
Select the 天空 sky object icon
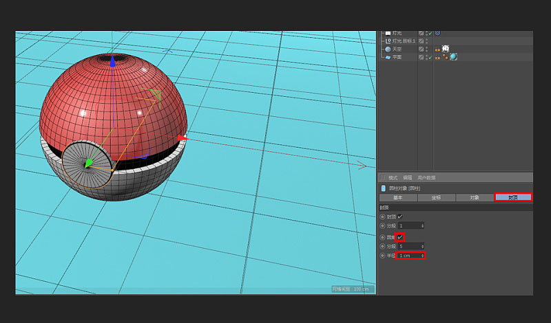coord(388,49)
